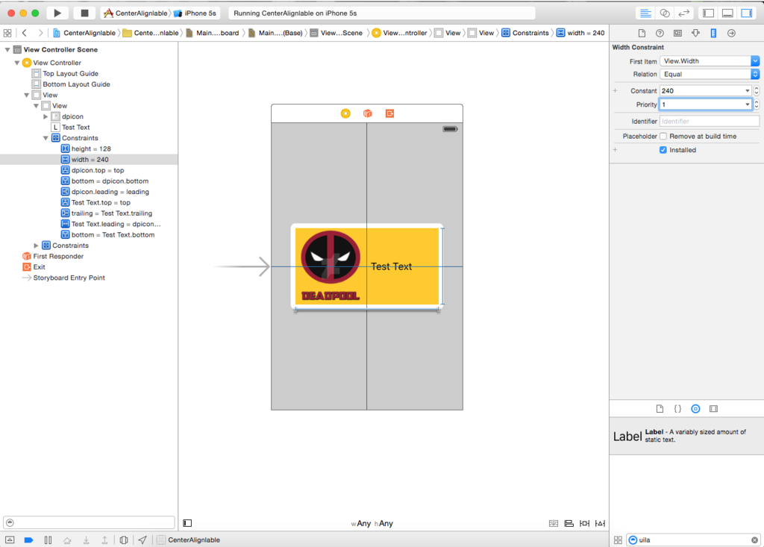Open the Size inspector

pos(713,33)
